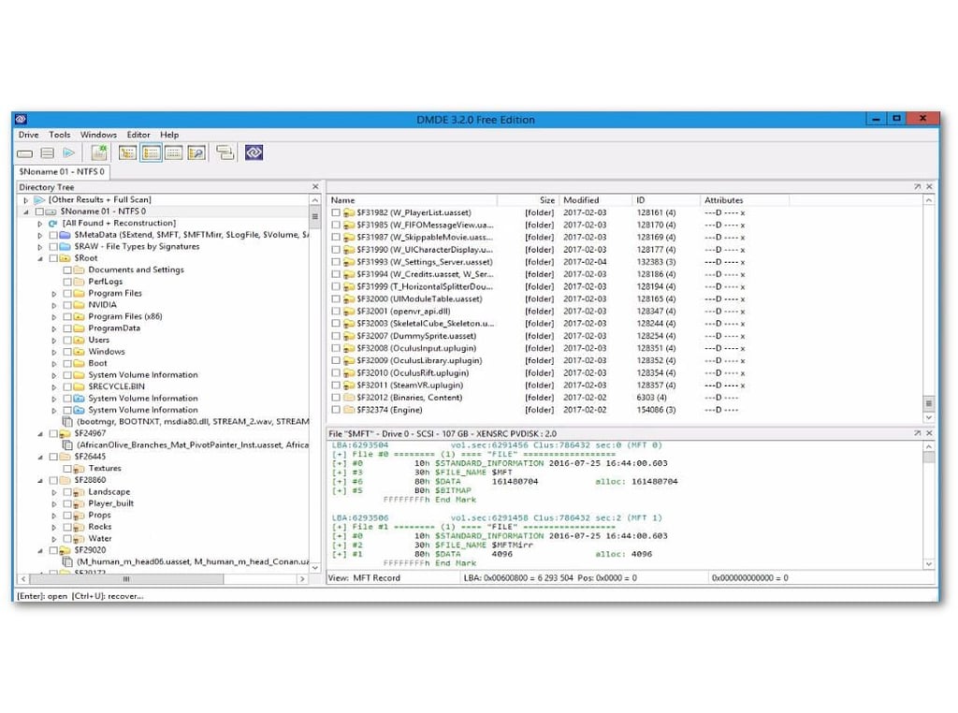
Task: Tick checkbox for $F31982 W_PlayerList.uasset
Action: pos(336,212)
